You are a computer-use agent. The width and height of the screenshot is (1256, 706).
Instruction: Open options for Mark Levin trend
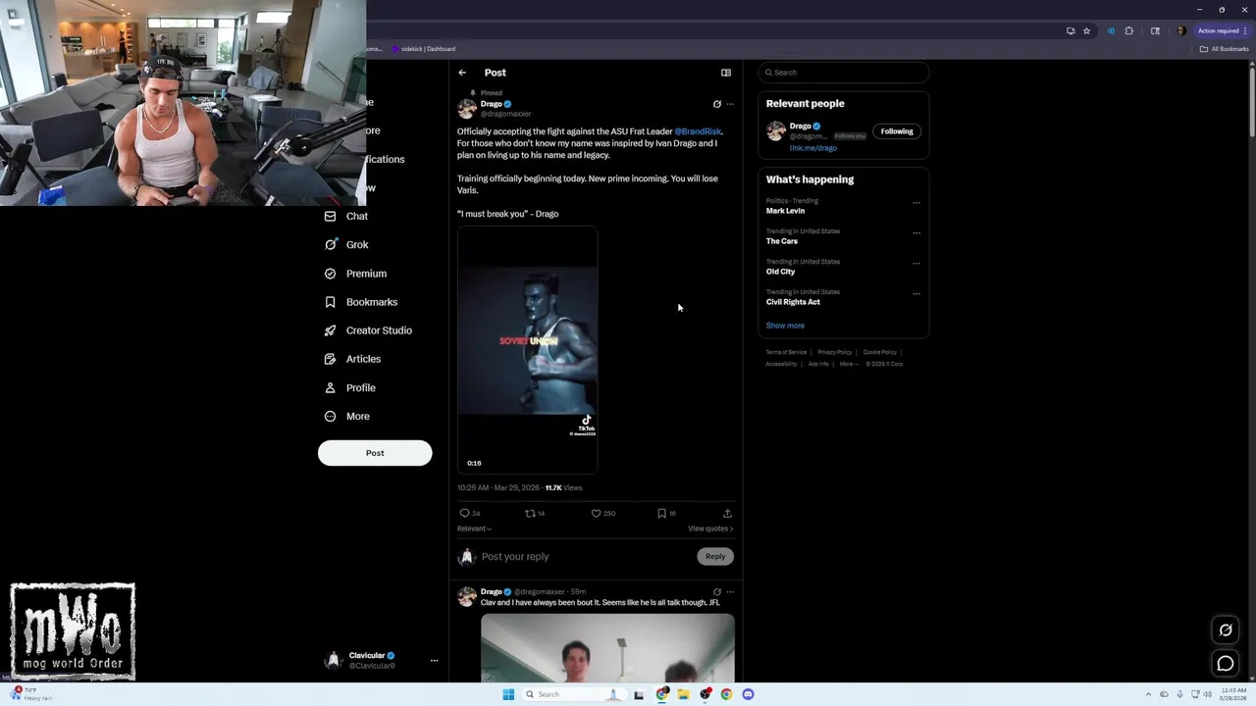coord(916,203)
